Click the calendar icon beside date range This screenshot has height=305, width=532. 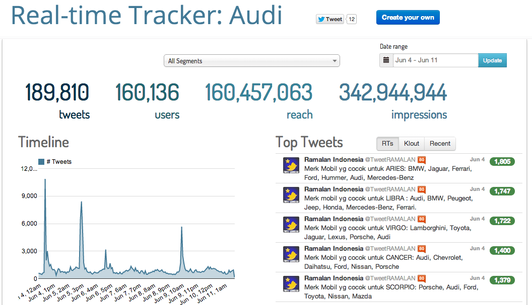point(386,60)
